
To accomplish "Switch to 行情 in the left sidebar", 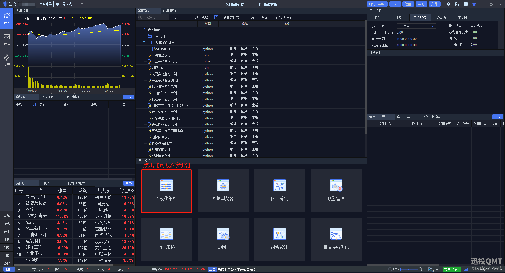I will pyautogui.click(x=7, y=40).
